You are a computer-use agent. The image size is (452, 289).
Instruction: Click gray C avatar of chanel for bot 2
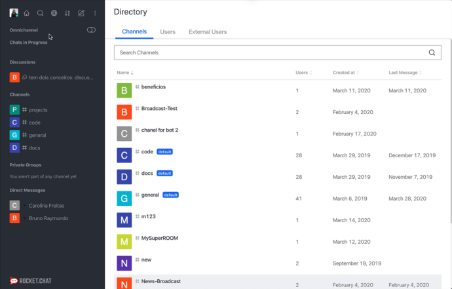pos(124,134)
